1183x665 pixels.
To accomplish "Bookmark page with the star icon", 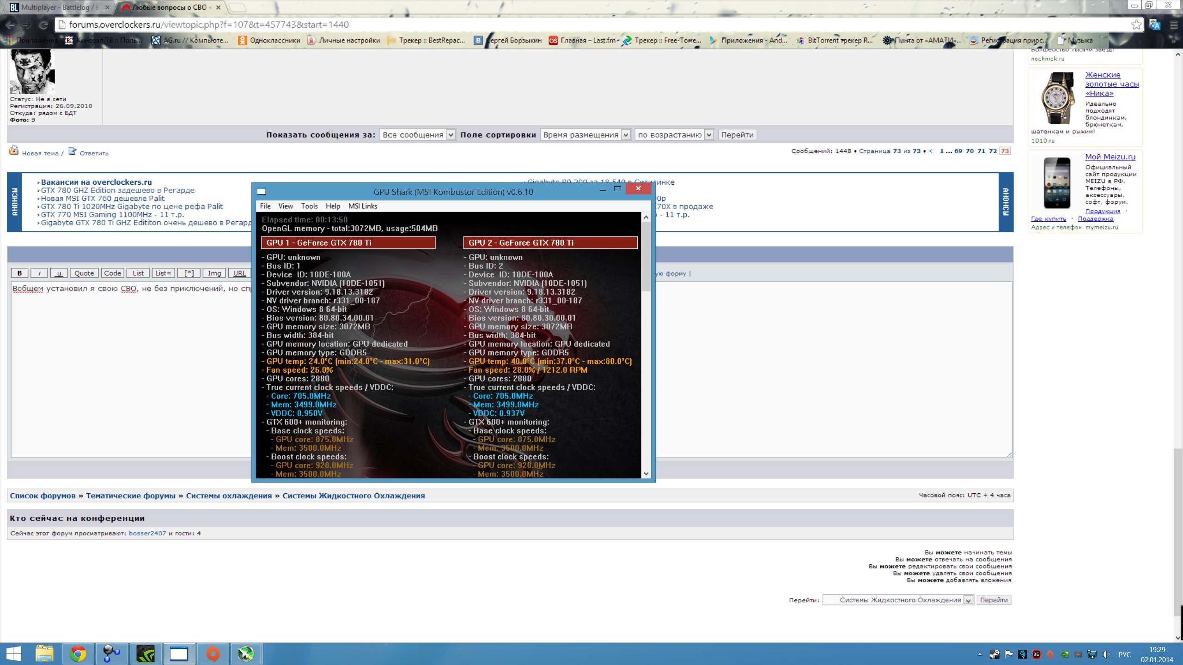I will 1136,24.
